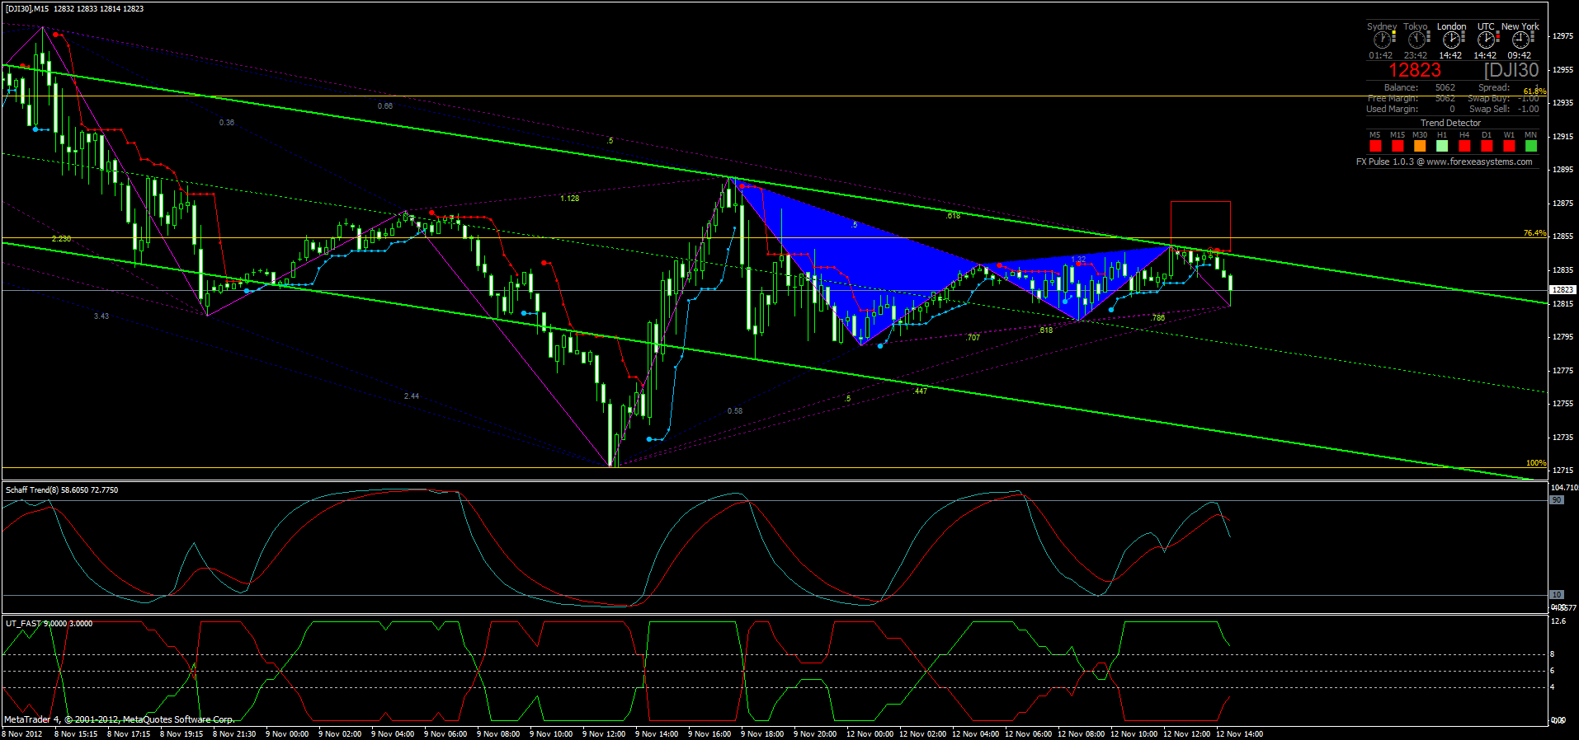The width and height of the screenshot is (1579, 740).
Task: Click the H4 trend detector square
Action: click(x=1464, y=146)
